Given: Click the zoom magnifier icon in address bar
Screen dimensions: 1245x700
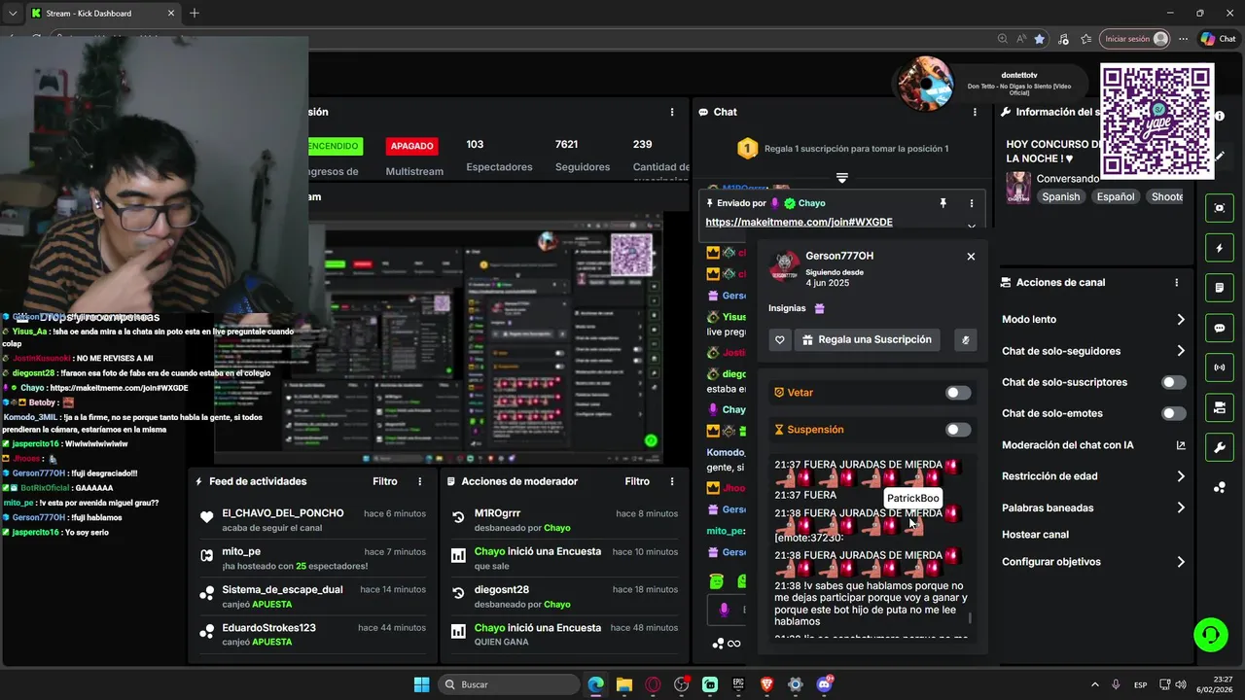Looking at the screenshot, I should (1002, 39).
